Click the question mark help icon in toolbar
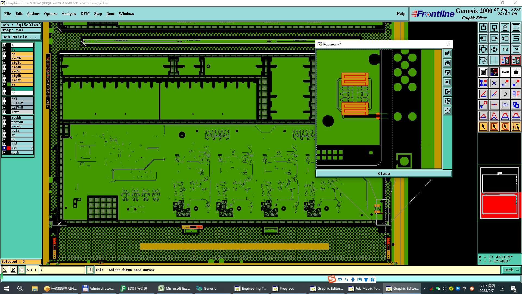The height and width of the screenshot is (294, 522). pos(516,49)
